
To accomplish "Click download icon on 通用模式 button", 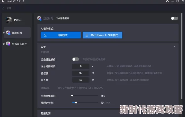I will pos(45,35).
